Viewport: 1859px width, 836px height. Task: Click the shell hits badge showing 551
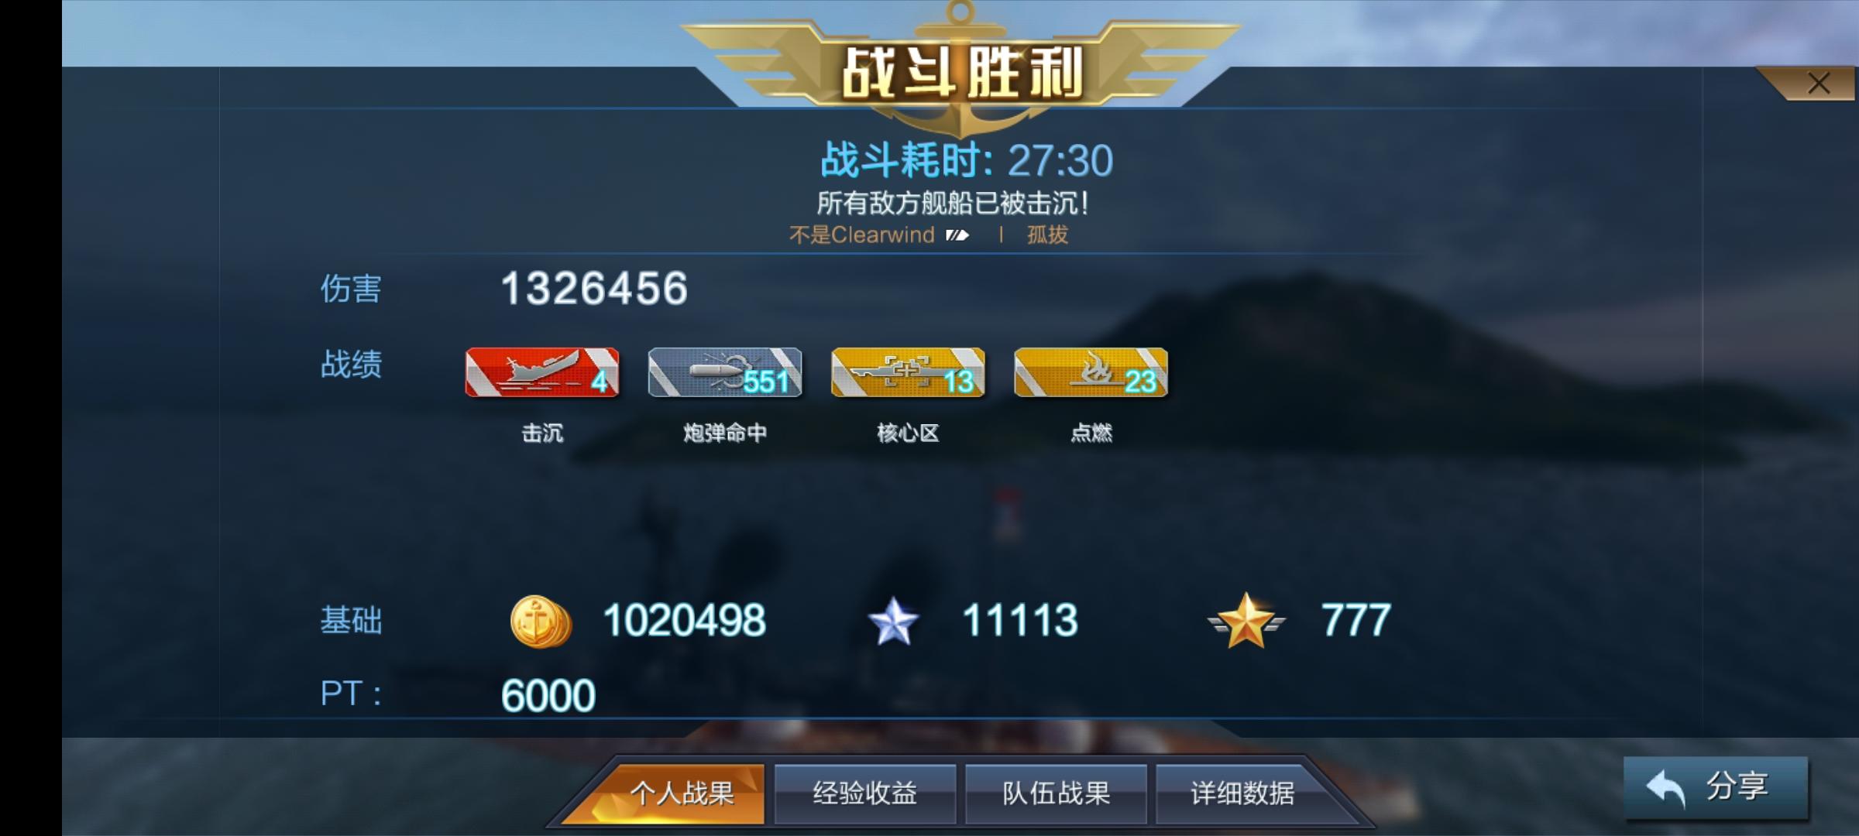(725, 372)
